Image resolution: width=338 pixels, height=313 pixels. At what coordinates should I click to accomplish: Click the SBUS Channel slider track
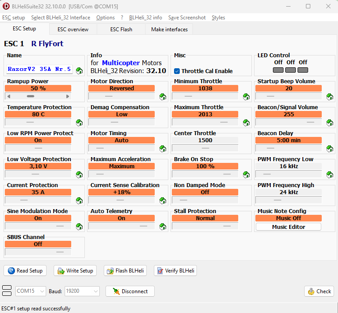[38, 252]
